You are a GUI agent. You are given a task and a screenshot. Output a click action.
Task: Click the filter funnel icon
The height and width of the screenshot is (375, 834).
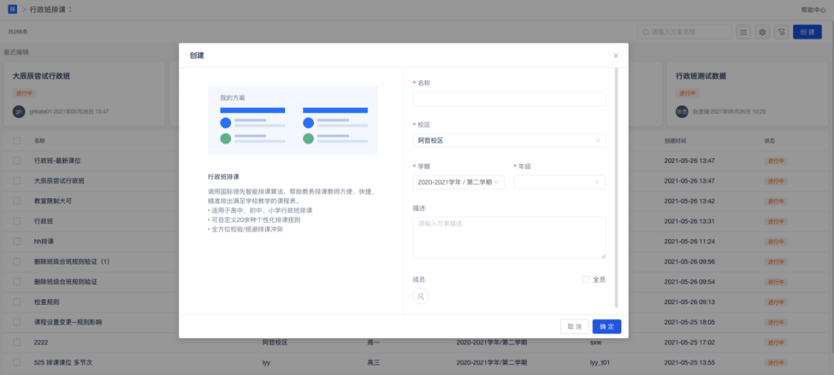[x=781, y=32]
